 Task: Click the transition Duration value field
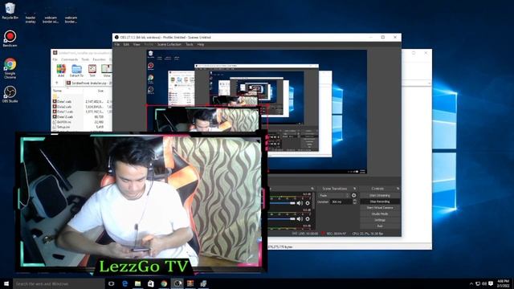[341, 201]
